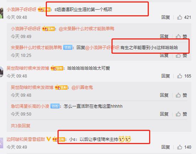This screenshot has height=154, width=196.
Task: Click the yellow V verified badge of 边阿啵和吴昏昏超甜
Action: coord(48,139)
